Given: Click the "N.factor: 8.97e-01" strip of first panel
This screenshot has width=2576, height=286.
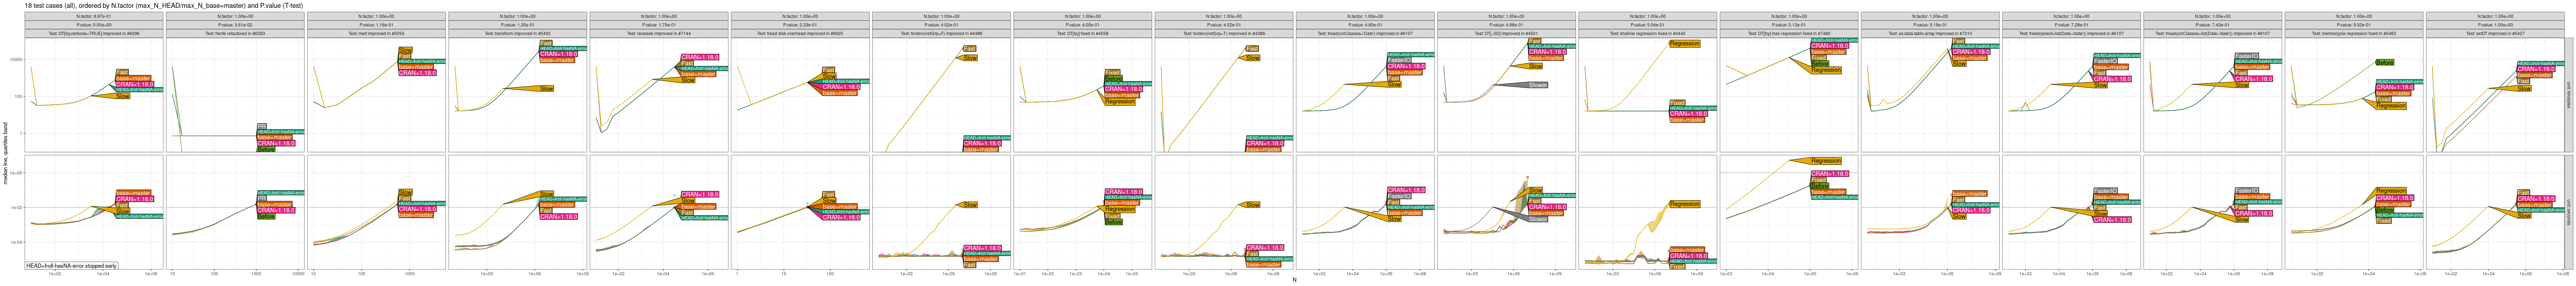Looking at the screenshot, I should (95, 17).
